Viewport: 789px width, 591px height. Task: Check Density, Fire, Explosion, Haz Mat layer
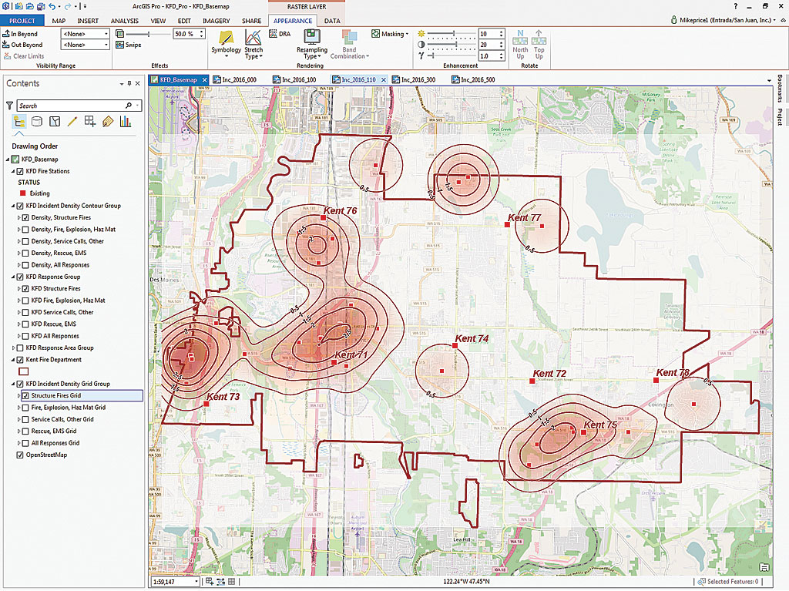[x=25, y=229]
